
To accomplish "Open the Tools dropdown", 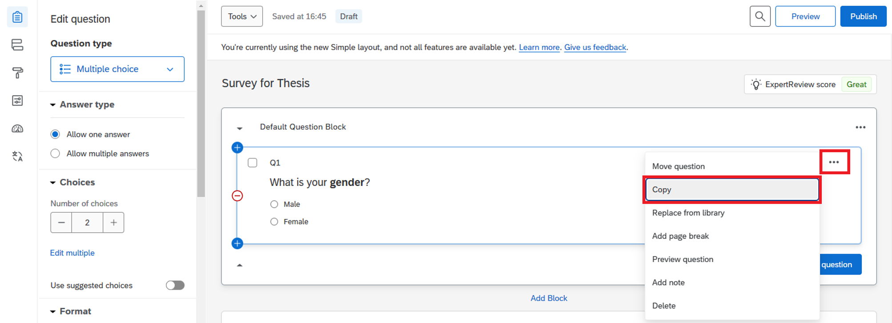I will click(242, 16).
